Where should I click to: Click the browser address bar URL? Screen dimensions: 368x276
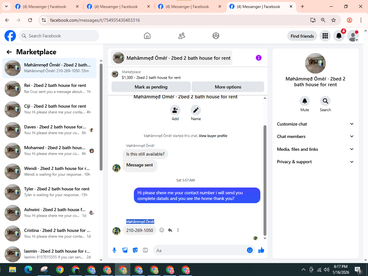tap(95, 20)
